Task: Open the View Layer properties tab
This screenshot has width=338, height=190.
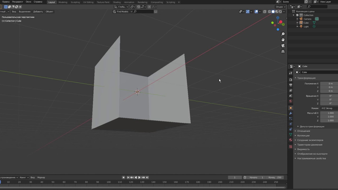Action: click(291, 91)
